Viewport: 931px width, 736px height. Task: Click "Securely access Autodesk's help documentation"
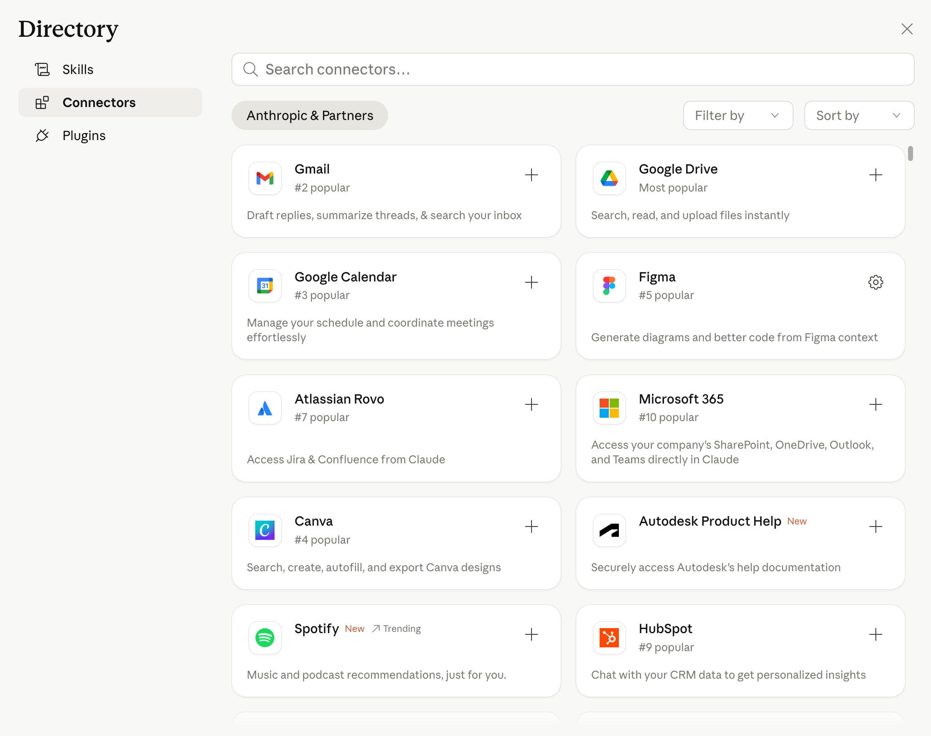(x=715, y=567)
